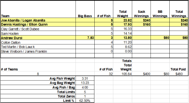Screen dimensions: 189x103
Task: Click the Big Bass column header
Action: pyautogui.click(x=85, y=16)
